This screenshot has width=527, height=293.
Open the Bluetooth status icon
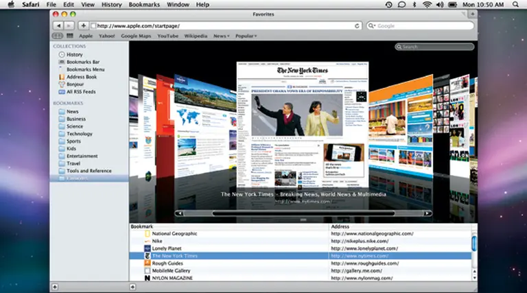tap(414, 5)
